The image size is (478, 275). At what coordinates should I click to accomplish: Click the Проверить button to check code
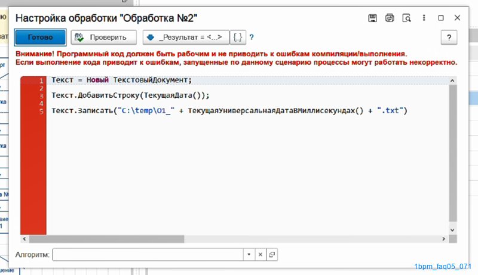(x=103, y=38)
